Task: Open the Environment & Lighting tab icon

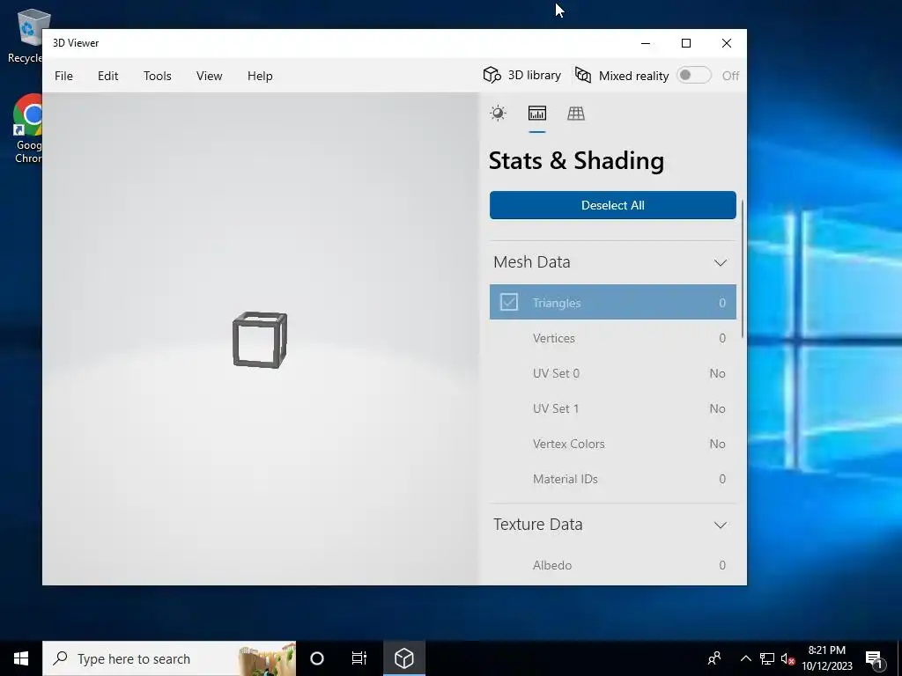Action: click(x=499, y=114)
